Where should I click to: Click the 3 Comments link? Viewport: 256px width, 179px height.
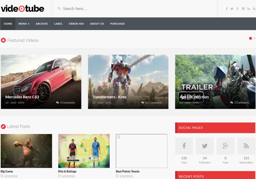pos(242,103)
